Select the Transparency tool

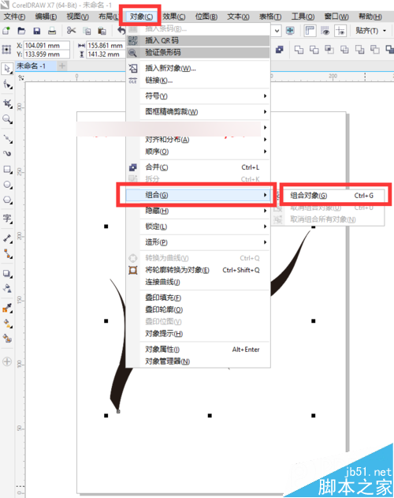pyautogui.click(x=7, y=288)
